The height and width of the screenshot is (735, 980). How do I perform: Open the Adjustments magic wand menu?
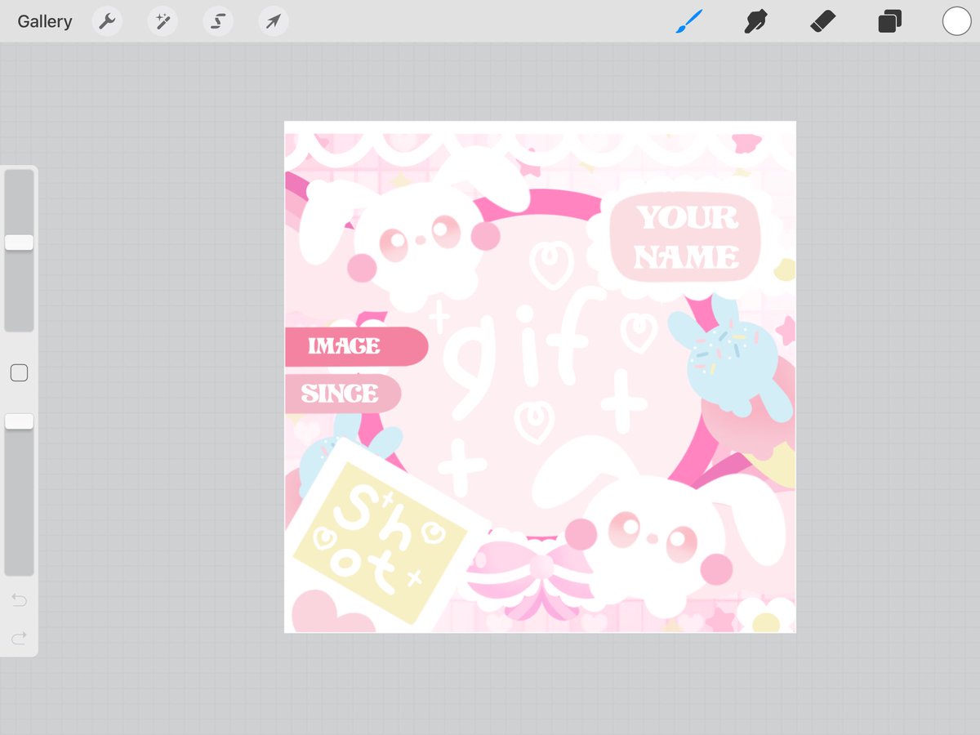(x=163, y=21)
